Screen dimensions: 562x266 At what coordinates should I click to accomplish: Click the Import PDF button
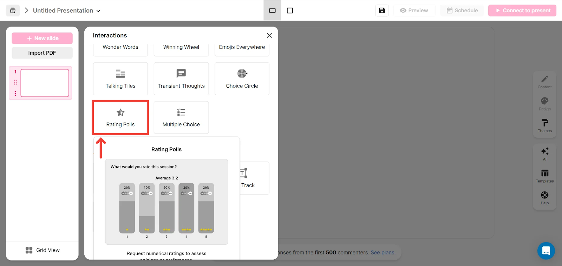(42, 53)
